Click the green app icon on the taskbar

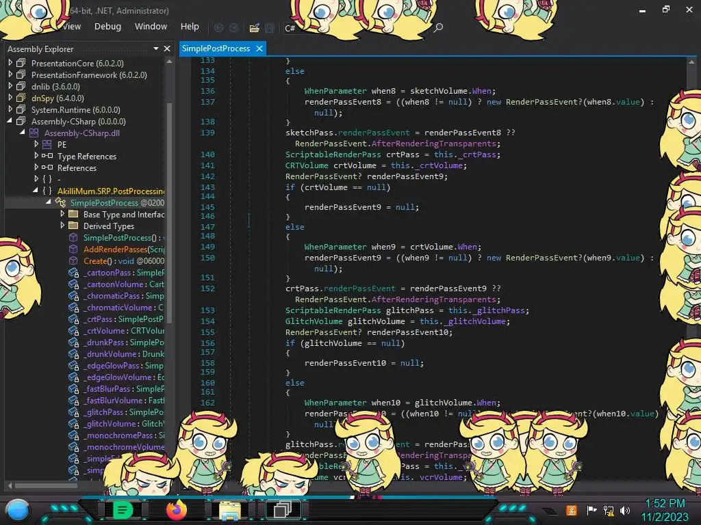point(123,510)
